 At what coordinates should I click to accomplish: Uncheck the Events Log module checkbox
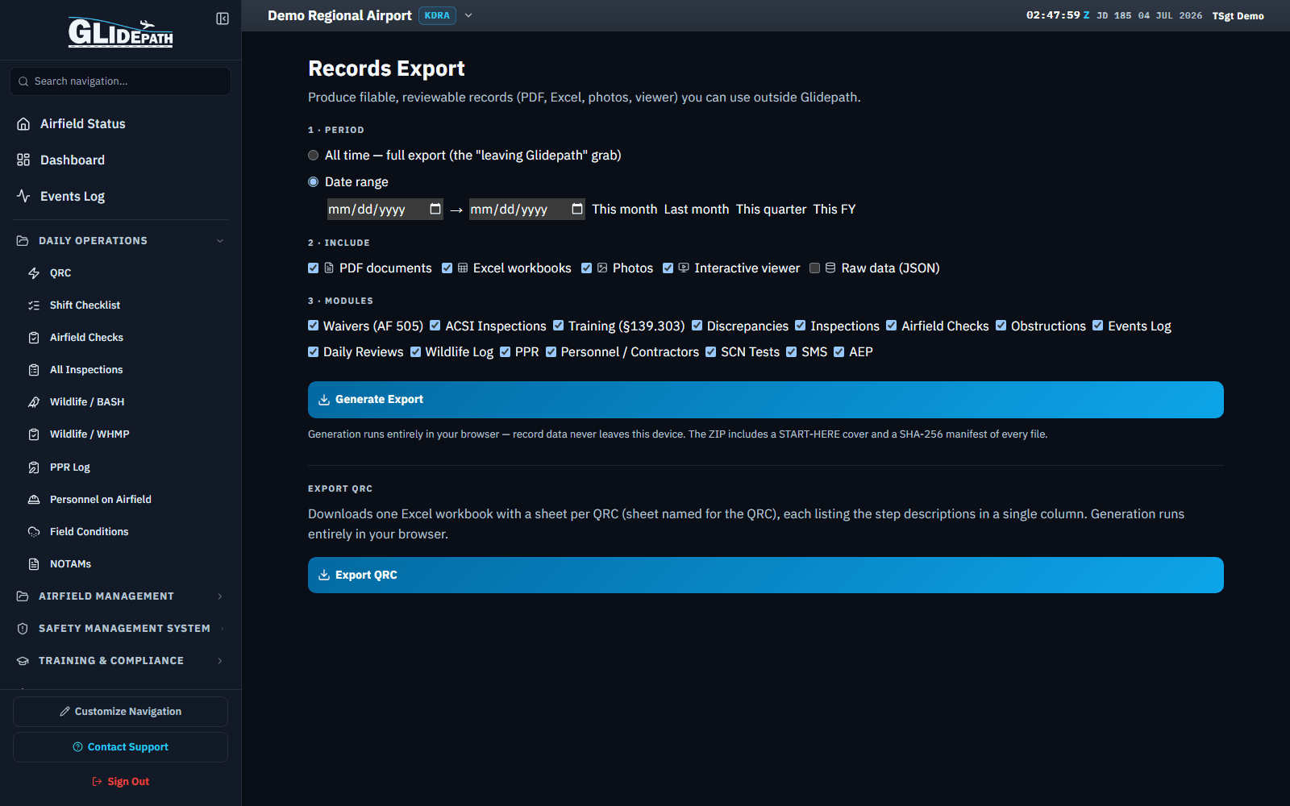click(1098, 326)
